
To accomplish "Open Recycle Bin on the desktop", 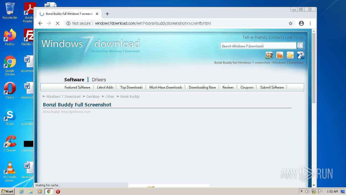I will [10, 11].
